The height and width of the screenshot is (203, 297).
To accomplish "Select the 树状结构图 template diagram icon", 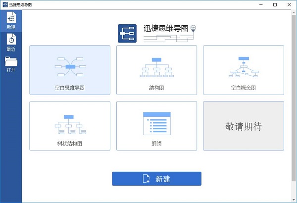I will [x=69, y=124].
